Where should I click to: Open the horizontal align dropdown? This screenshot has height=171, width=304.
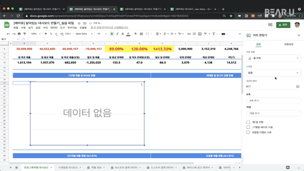(x=158, y=34)
